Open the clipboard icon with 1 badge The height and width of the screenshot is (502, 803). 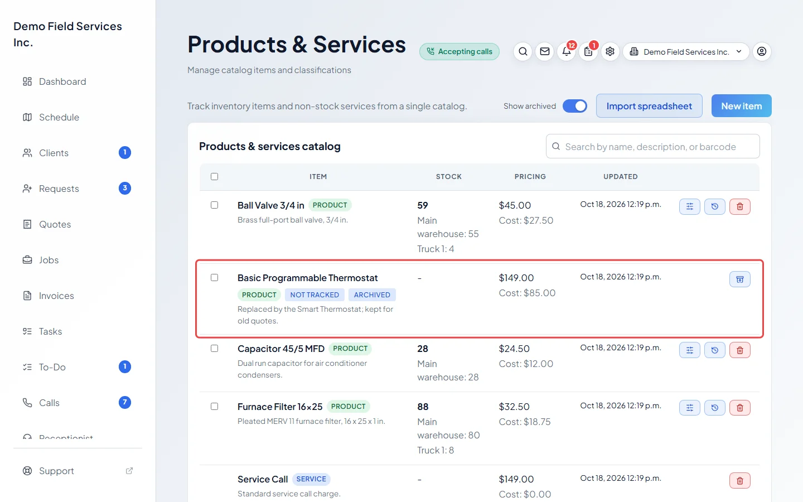pyautogui.click(x=588, y=51)
